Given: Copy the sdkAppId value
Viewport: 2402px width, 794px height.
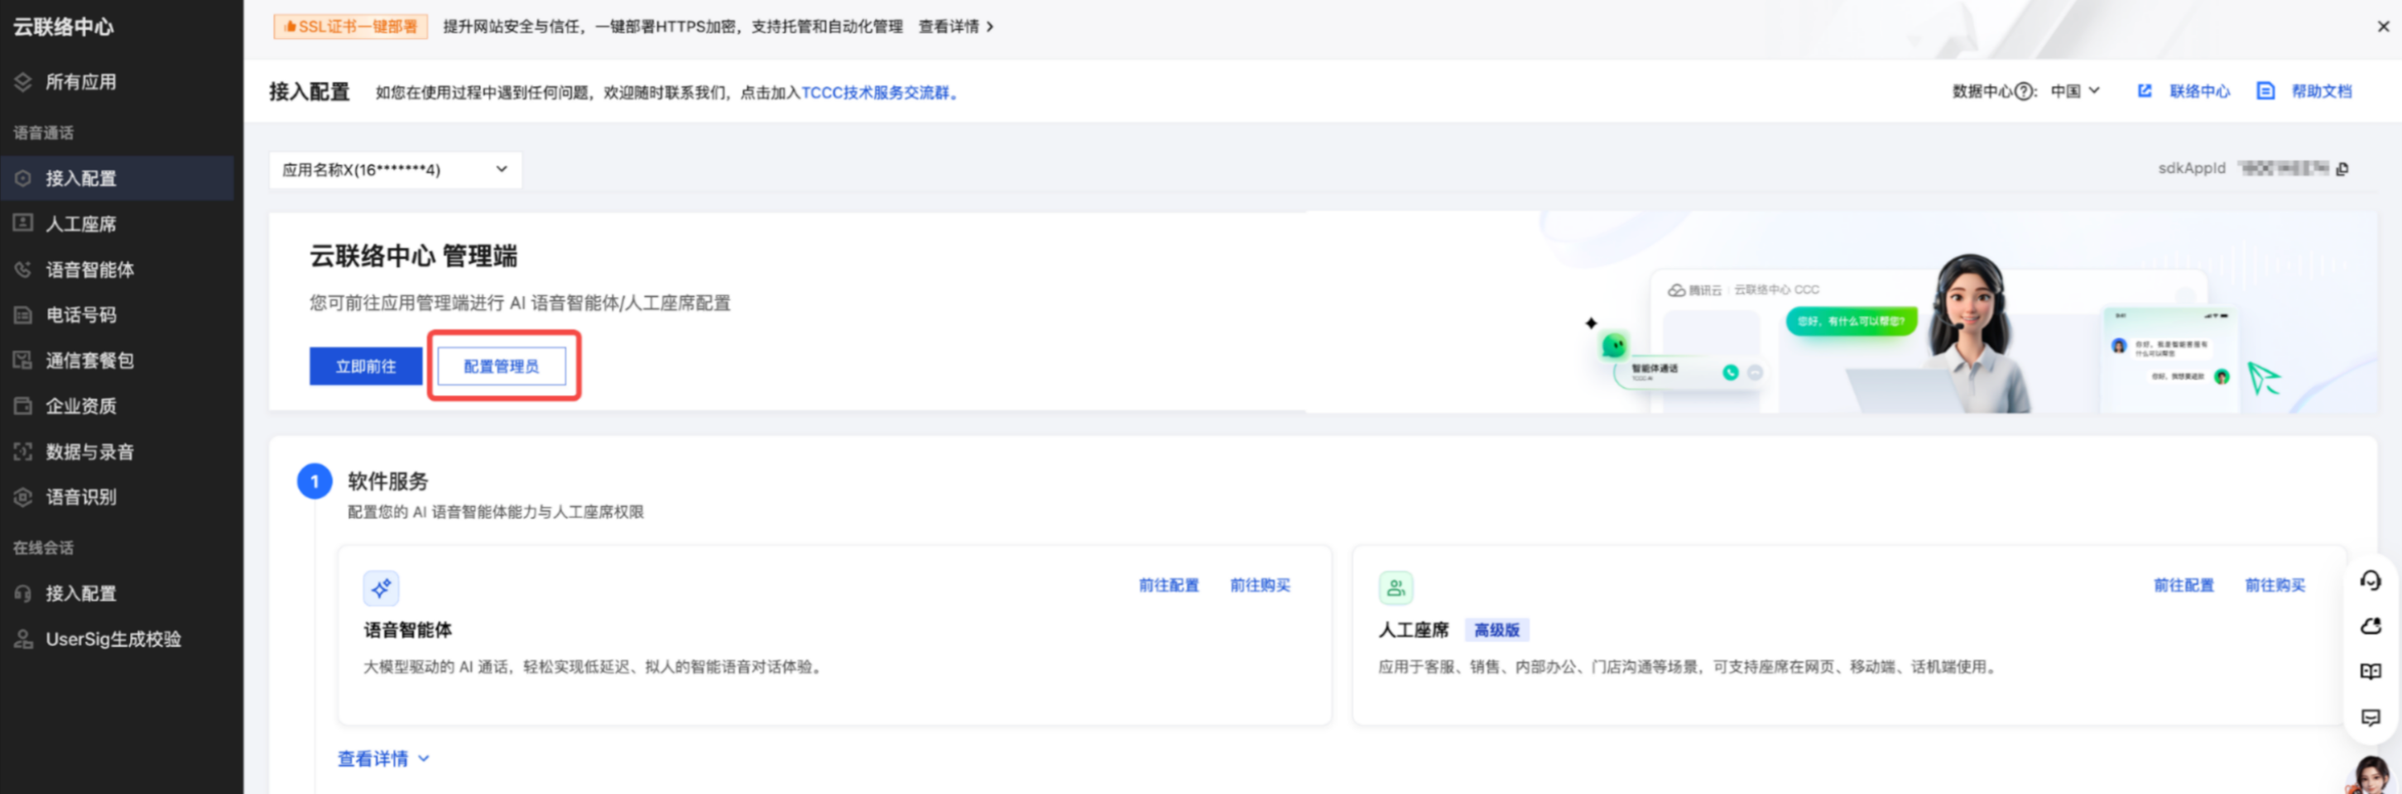Looking at the screenshot, I should (2342, 169).
